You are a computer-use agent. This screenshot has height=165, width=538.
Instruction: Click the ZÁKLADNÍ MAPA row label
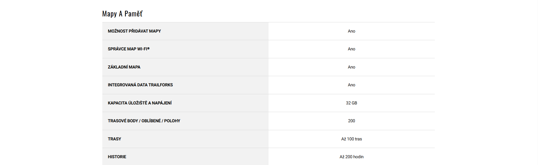tap(124, 67)
